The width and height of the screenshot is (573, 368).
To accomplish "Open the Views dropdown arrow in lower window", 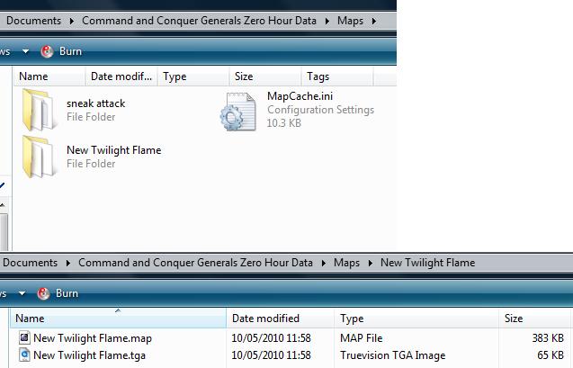I will point(23,293).
